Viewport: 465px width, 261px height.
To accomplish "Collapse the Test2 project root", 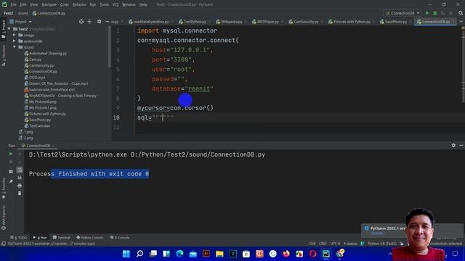I will tap(9, 29).
